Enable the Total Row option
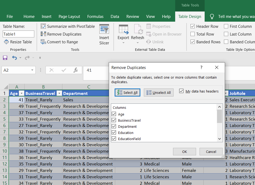Screen dimensions: 255x185 click(x=193, y=34)
